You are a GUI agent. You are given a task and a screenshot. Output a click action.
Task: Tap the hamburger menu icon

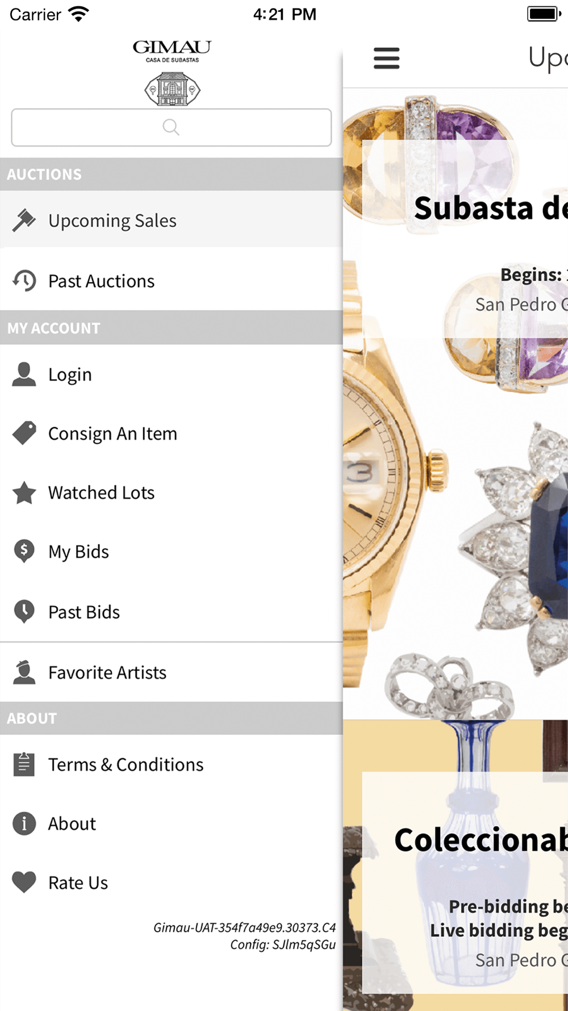coord(386,58)
